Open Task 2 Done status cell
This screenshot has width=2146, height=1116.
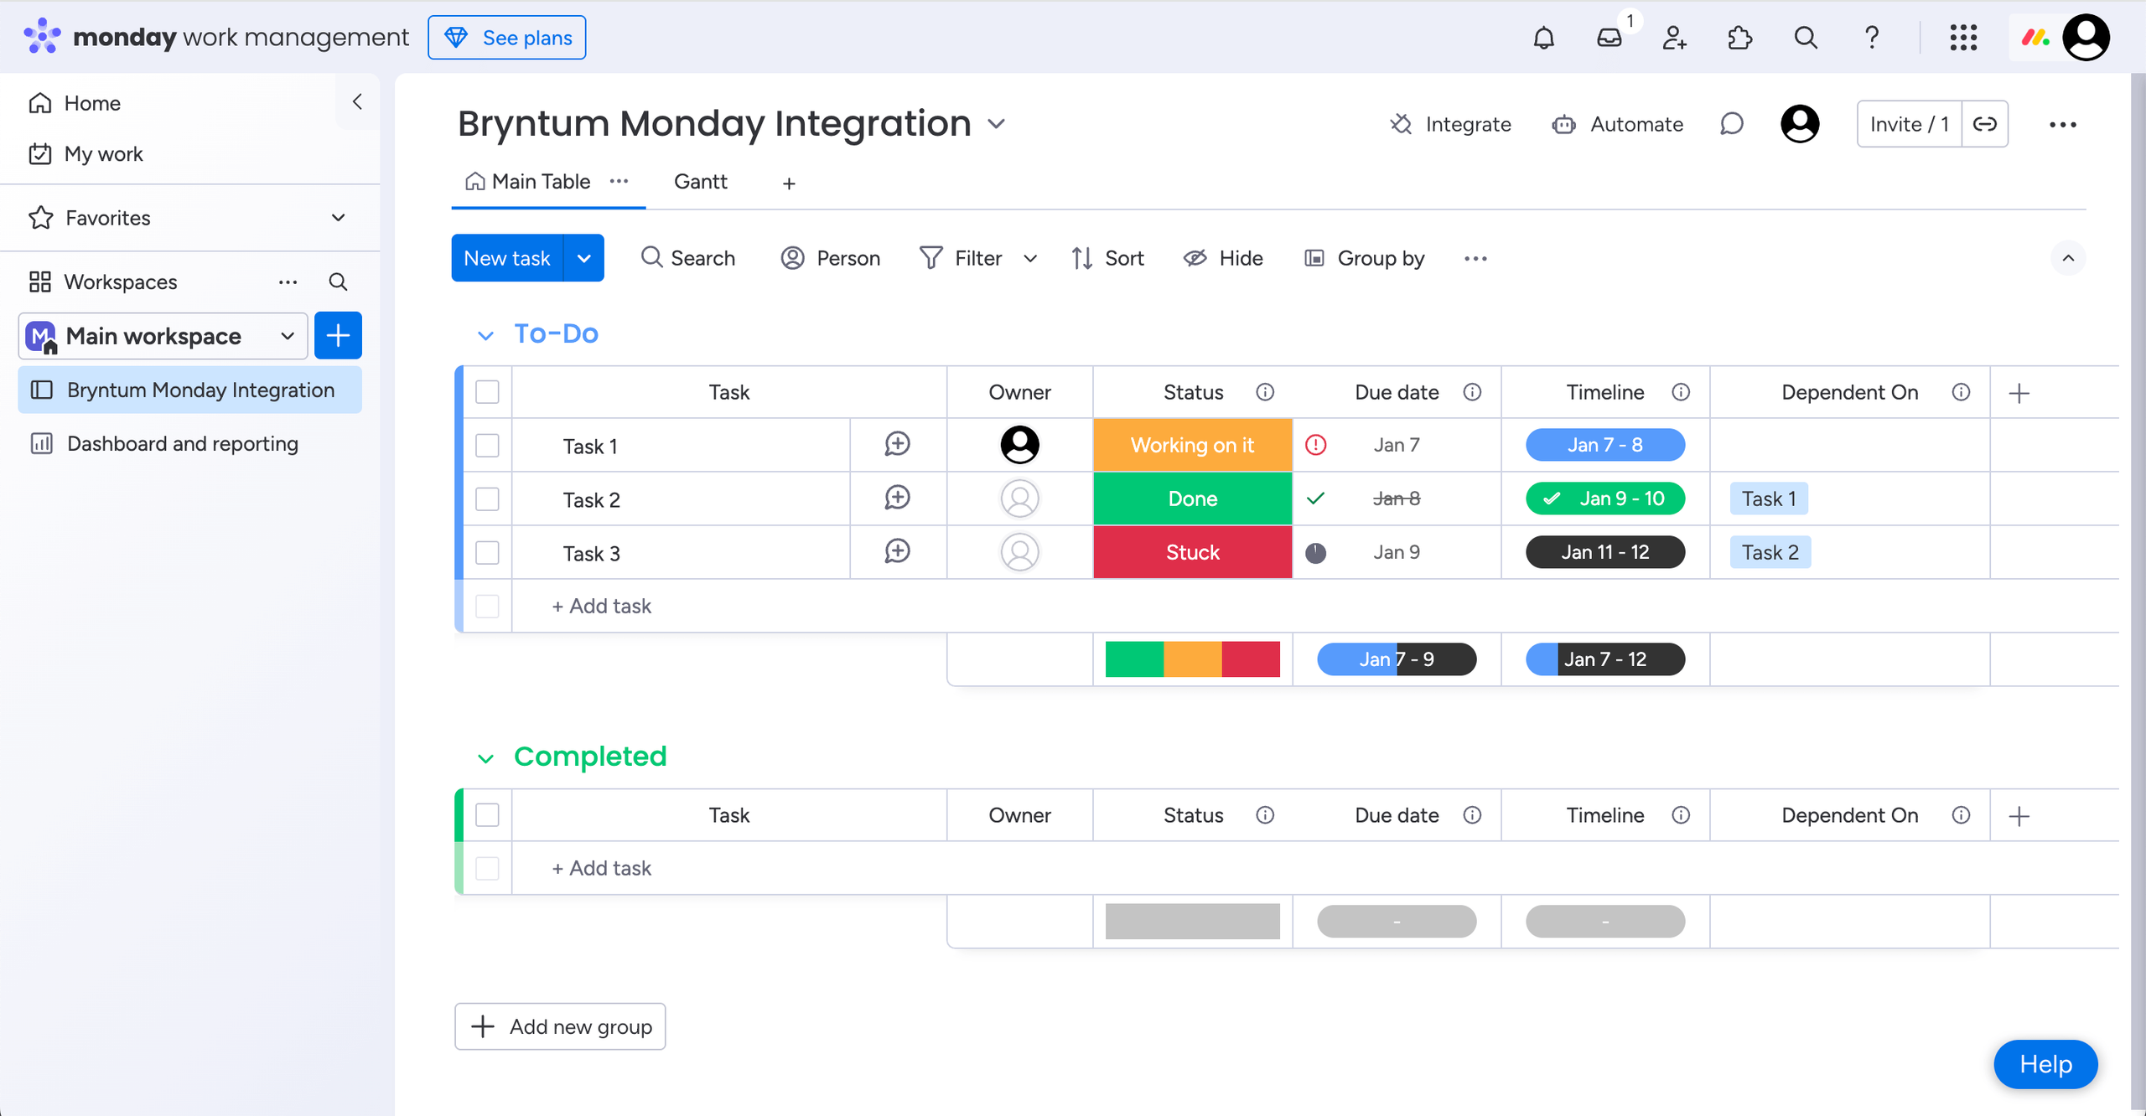coord(1192,499)
